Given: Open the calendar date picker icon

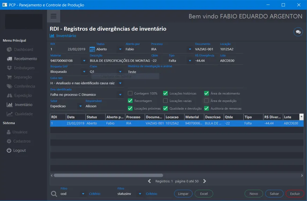Looking at the screenshot, I should pyautogui.click(x=92, y=49).
